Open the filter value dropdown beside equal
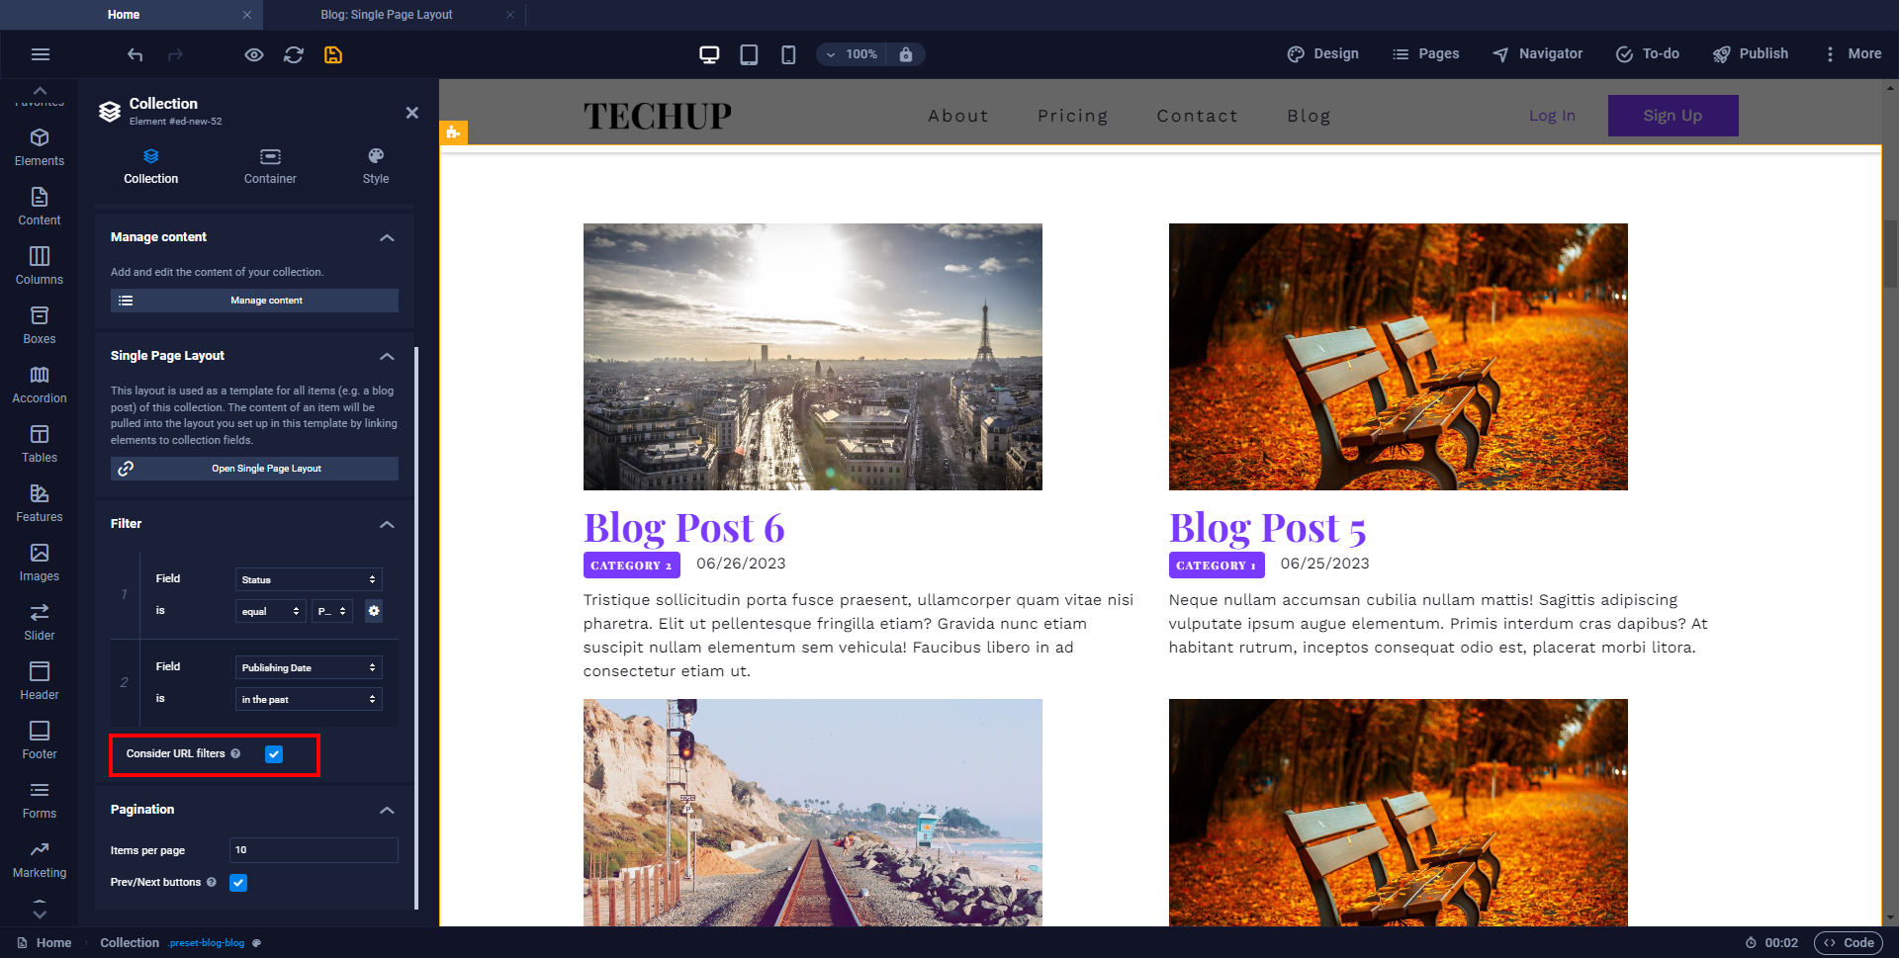The height and width of the screenshot is (958, 1899). click(332, 611)
